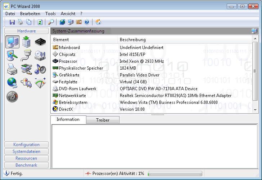Switch to the Treiber tab
Screen dimensions: 262x180
coord(103,120)
